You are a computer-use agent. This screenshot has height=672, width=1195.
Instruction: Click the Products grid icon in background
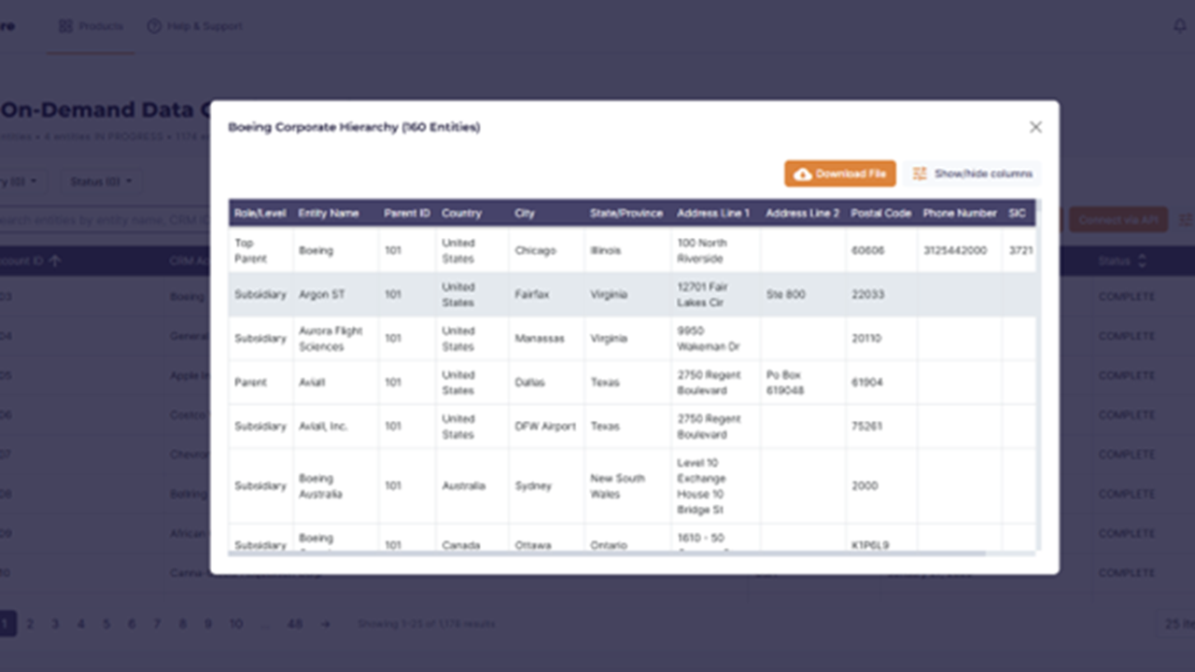pyautogui.click(x=65, y=26)
